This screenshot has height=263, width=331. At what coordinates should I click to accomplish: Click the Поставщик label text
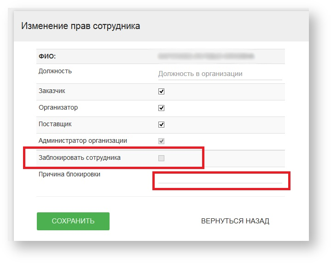tap(55, 124)
